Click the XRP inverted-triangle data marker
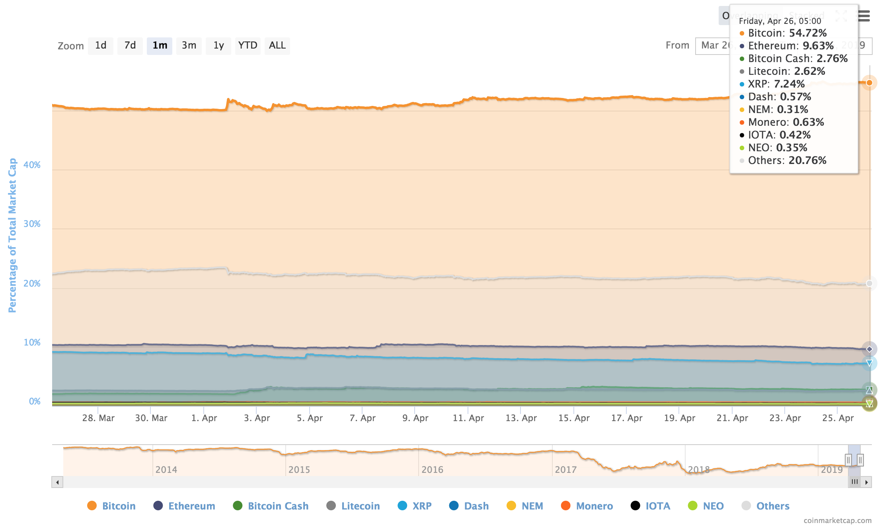This screenshot has height=529, width=883. (x=869, y=363)
